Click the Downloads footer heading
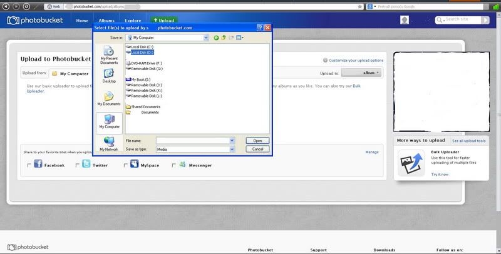Screen dimensions: 501x254 [x=385, y=250]
